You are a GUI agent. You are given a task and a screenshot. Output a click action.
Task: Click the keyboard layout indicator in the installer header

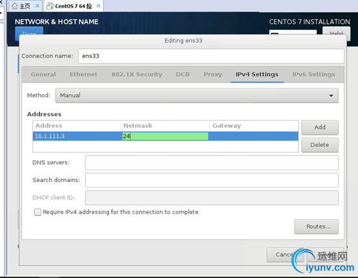point(293,32)
